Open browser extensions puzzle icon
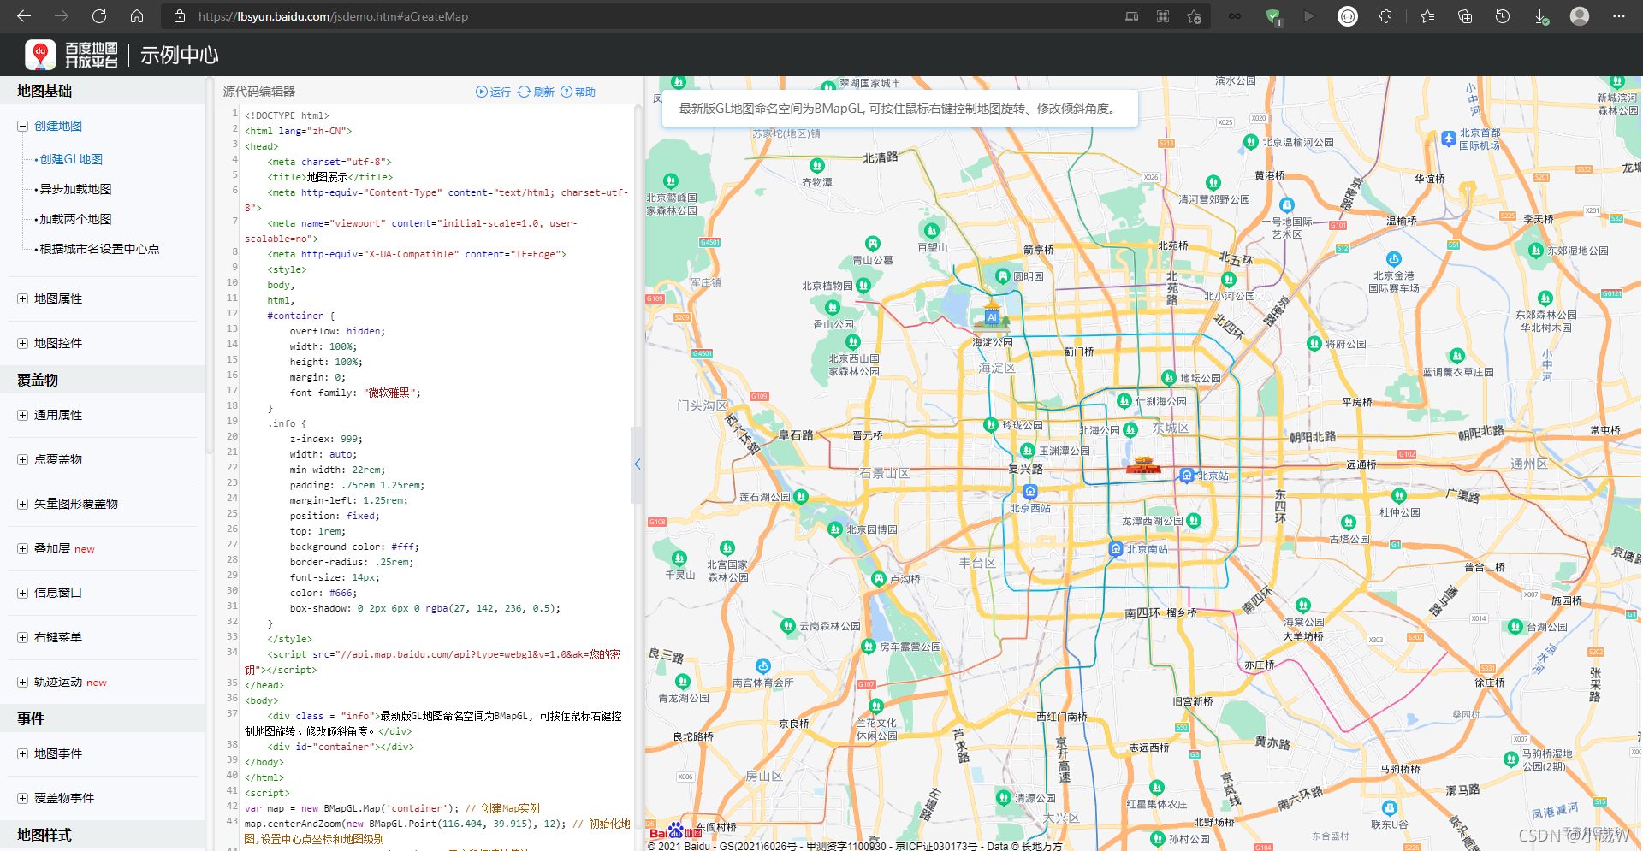Viewport: 1643px width, 851px height. [1385, 16]
